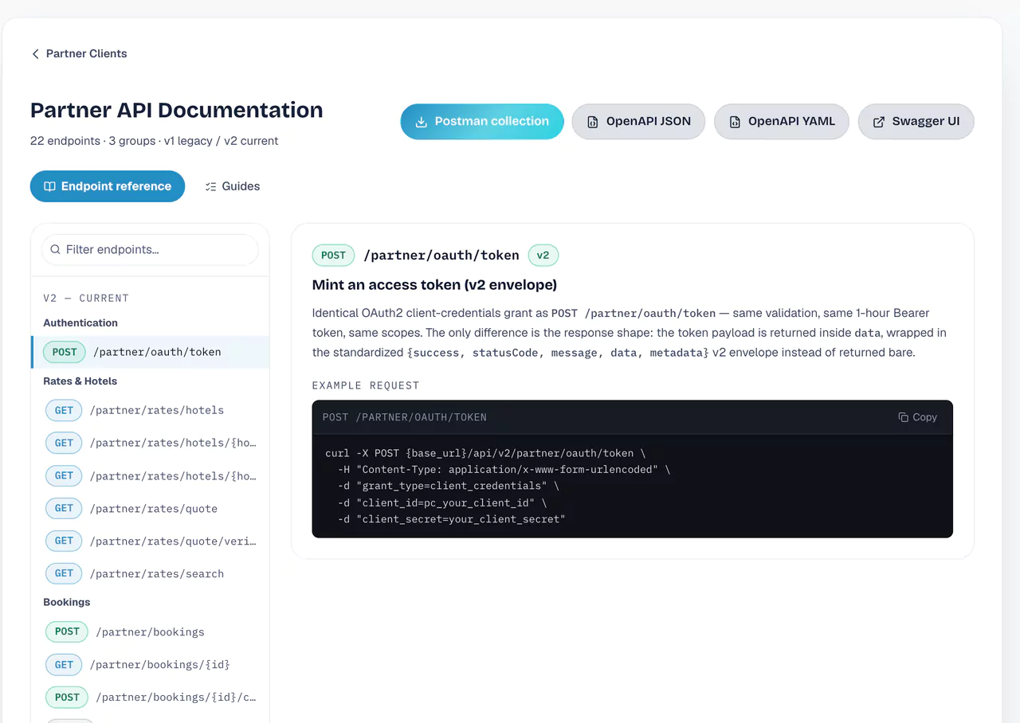Screen dimensions: 1020x723
Task: Click the book icon on Endpoint reference
Action: (x=49, y=186)
